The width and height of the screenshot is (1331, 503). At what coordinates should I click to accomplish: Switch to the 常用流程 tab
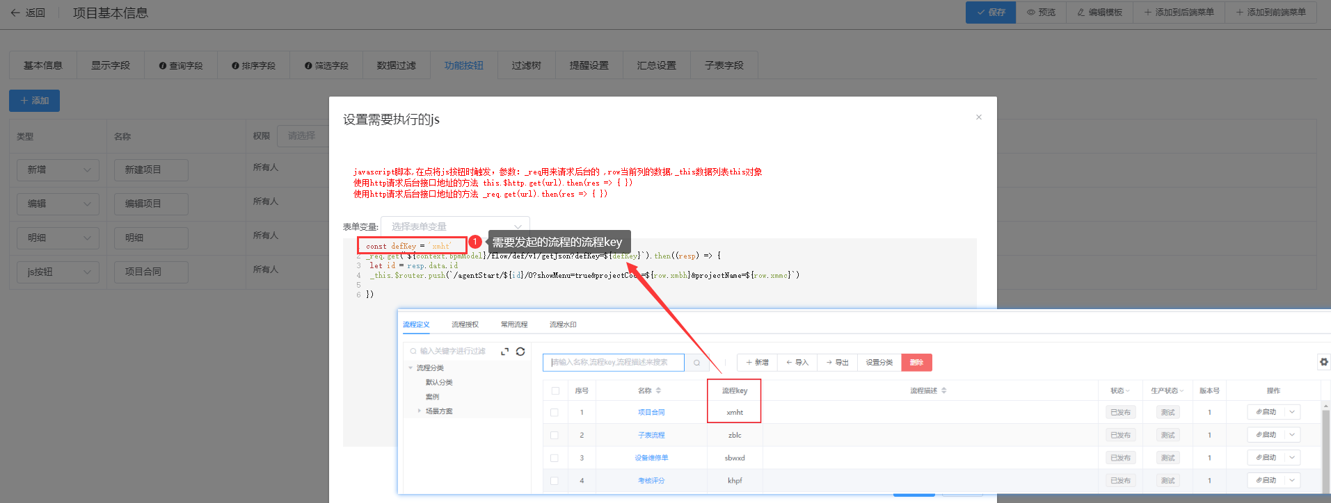(x=514, y=324)
